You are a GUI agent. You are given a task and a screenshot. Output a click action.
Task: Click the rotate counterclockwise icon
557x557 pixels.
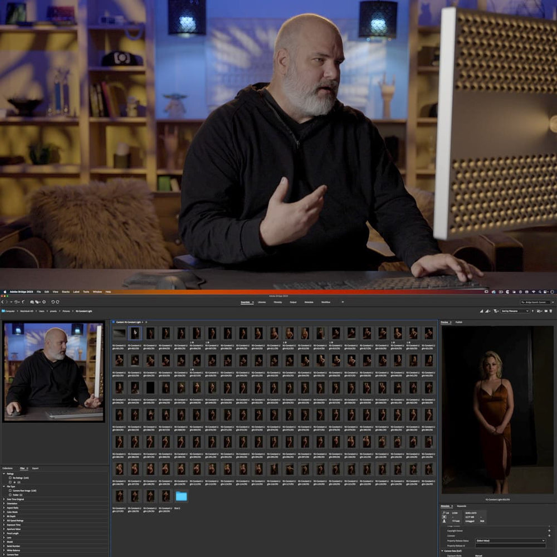(53, 302)
